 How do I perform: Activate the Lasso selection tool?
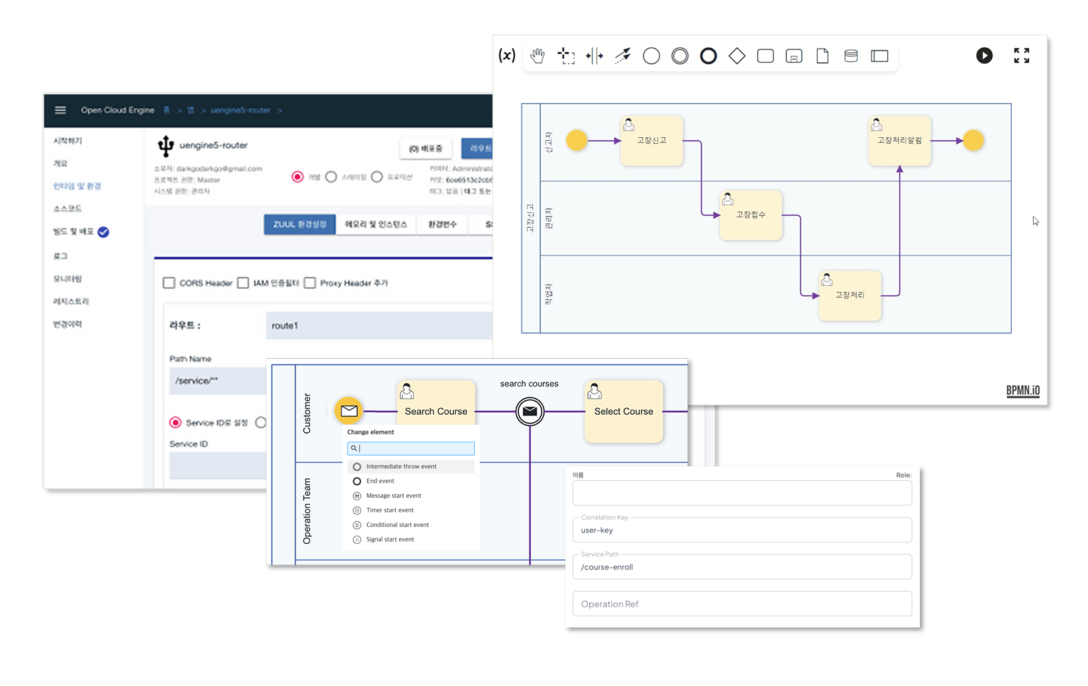pos(566,56)
